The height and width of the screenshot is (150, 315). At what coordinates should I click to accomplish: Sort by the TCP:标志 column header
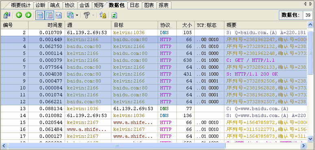(209, 25)
